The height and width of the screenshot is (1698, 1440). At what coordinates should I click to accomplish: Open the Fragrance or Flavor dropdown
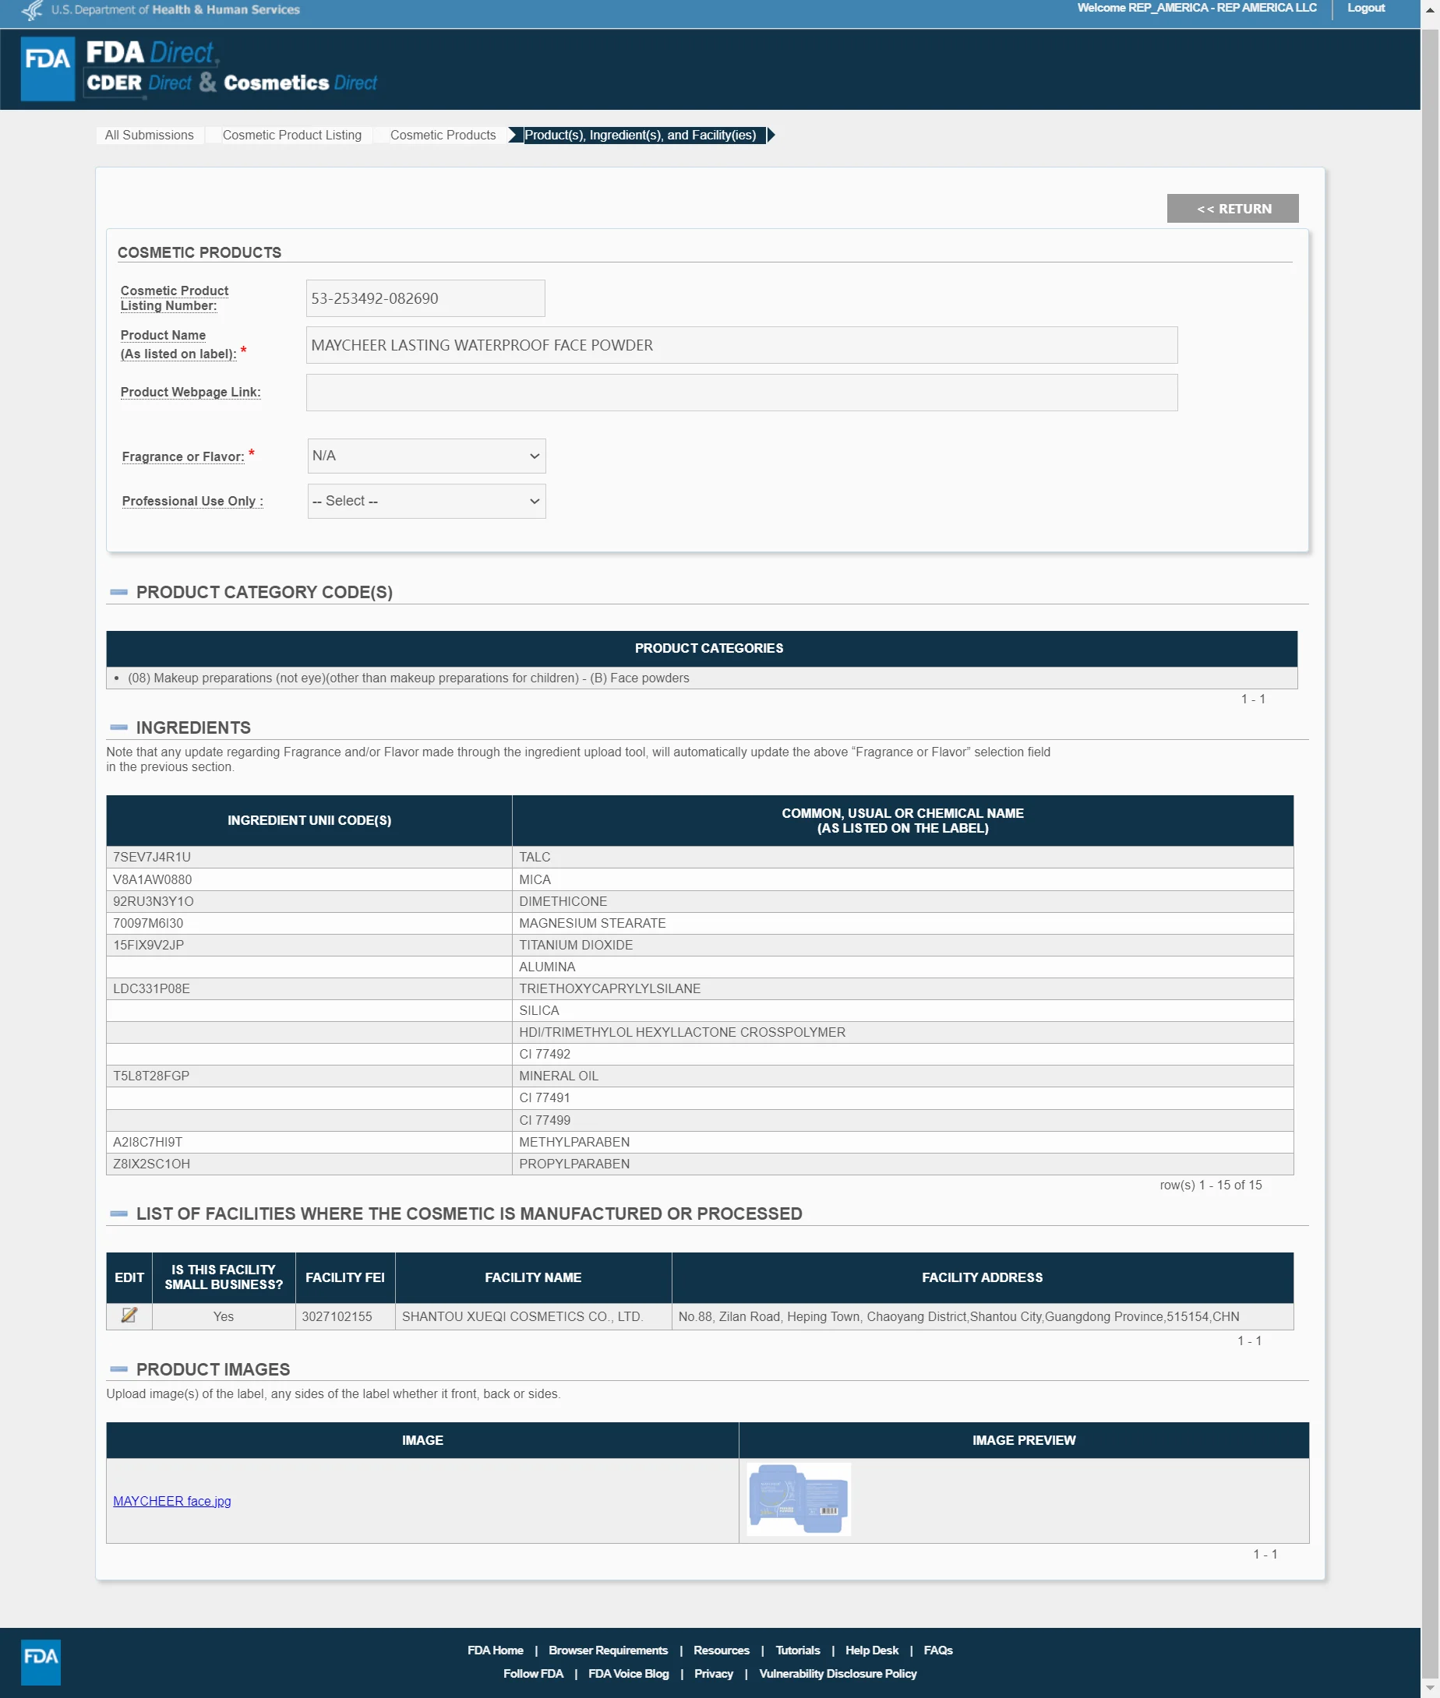[x=426, y=456]
